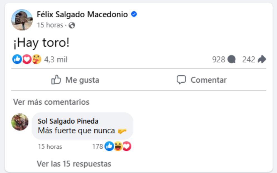The width and height of the screenshot is (277, 173).
Task: Click Sol Salgado Pineda's avatar
Action: click(x=20, y=122)
